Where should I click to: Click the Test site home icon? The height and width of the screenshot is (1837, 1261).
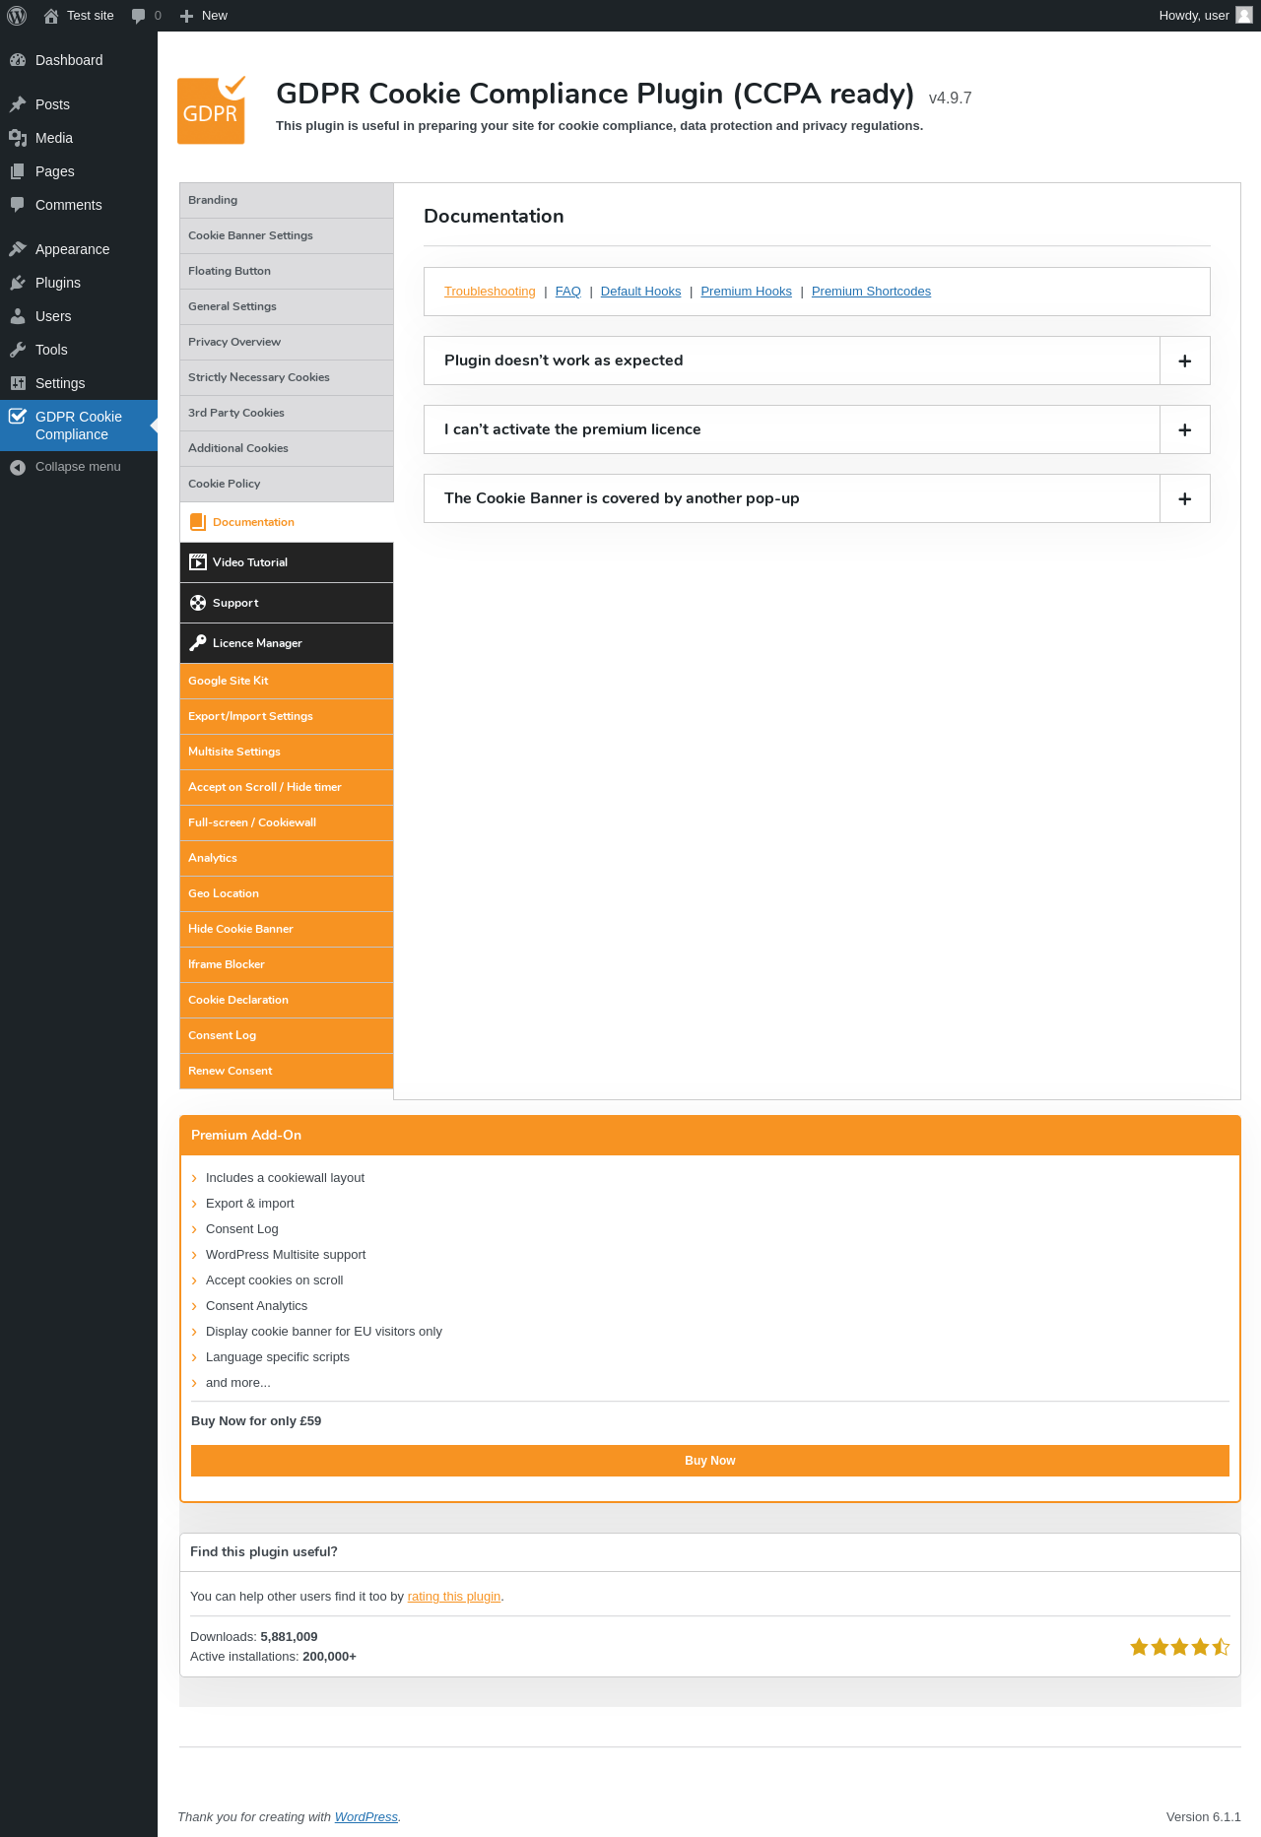click(51, 16)
